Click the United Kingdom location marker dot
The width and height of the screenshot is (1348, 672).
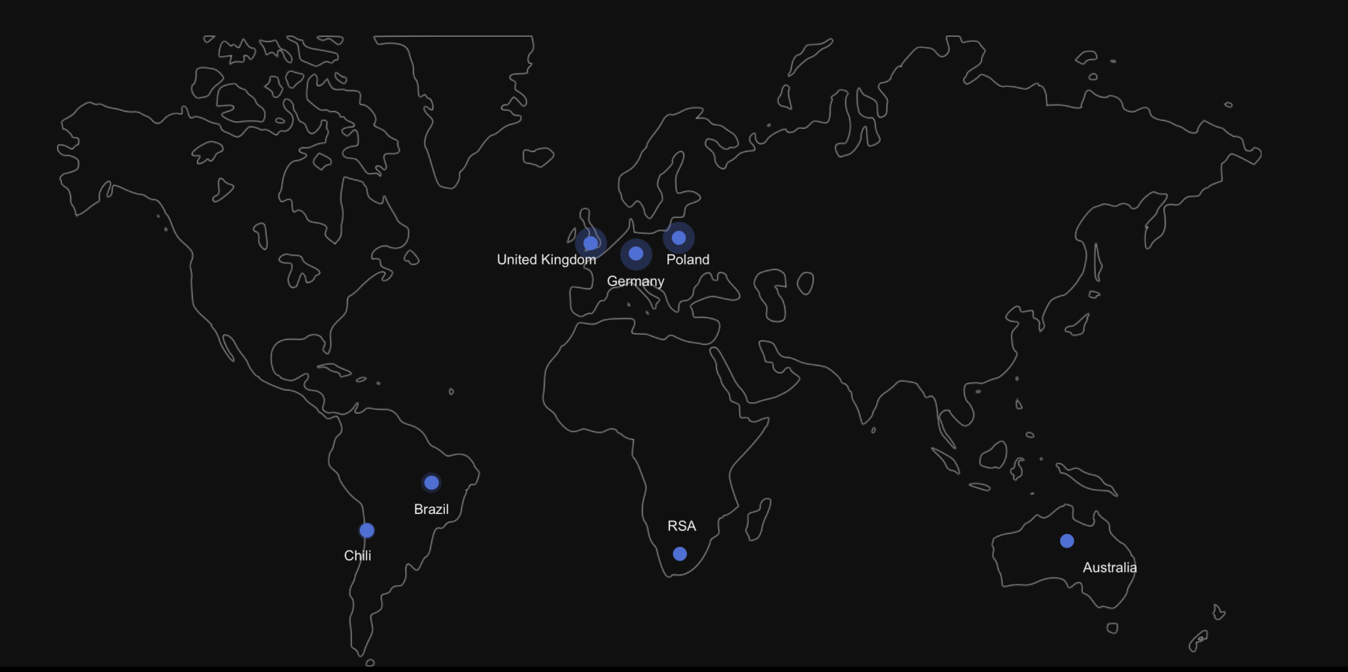(x=590, y=243)
